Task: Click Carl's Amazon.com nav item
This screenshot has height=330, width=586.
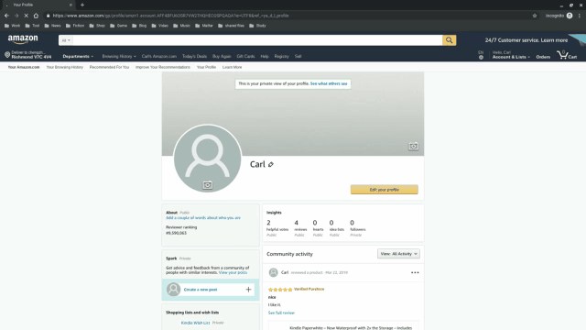Action: point(158,57)
